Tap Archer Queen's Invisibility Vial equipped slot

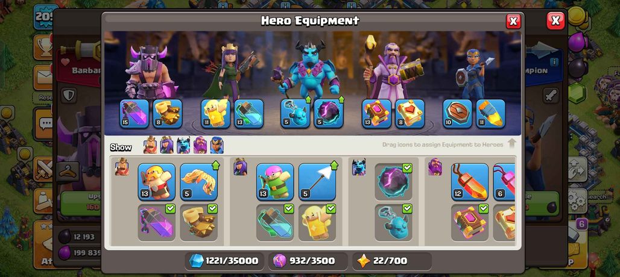click(248, 114)
